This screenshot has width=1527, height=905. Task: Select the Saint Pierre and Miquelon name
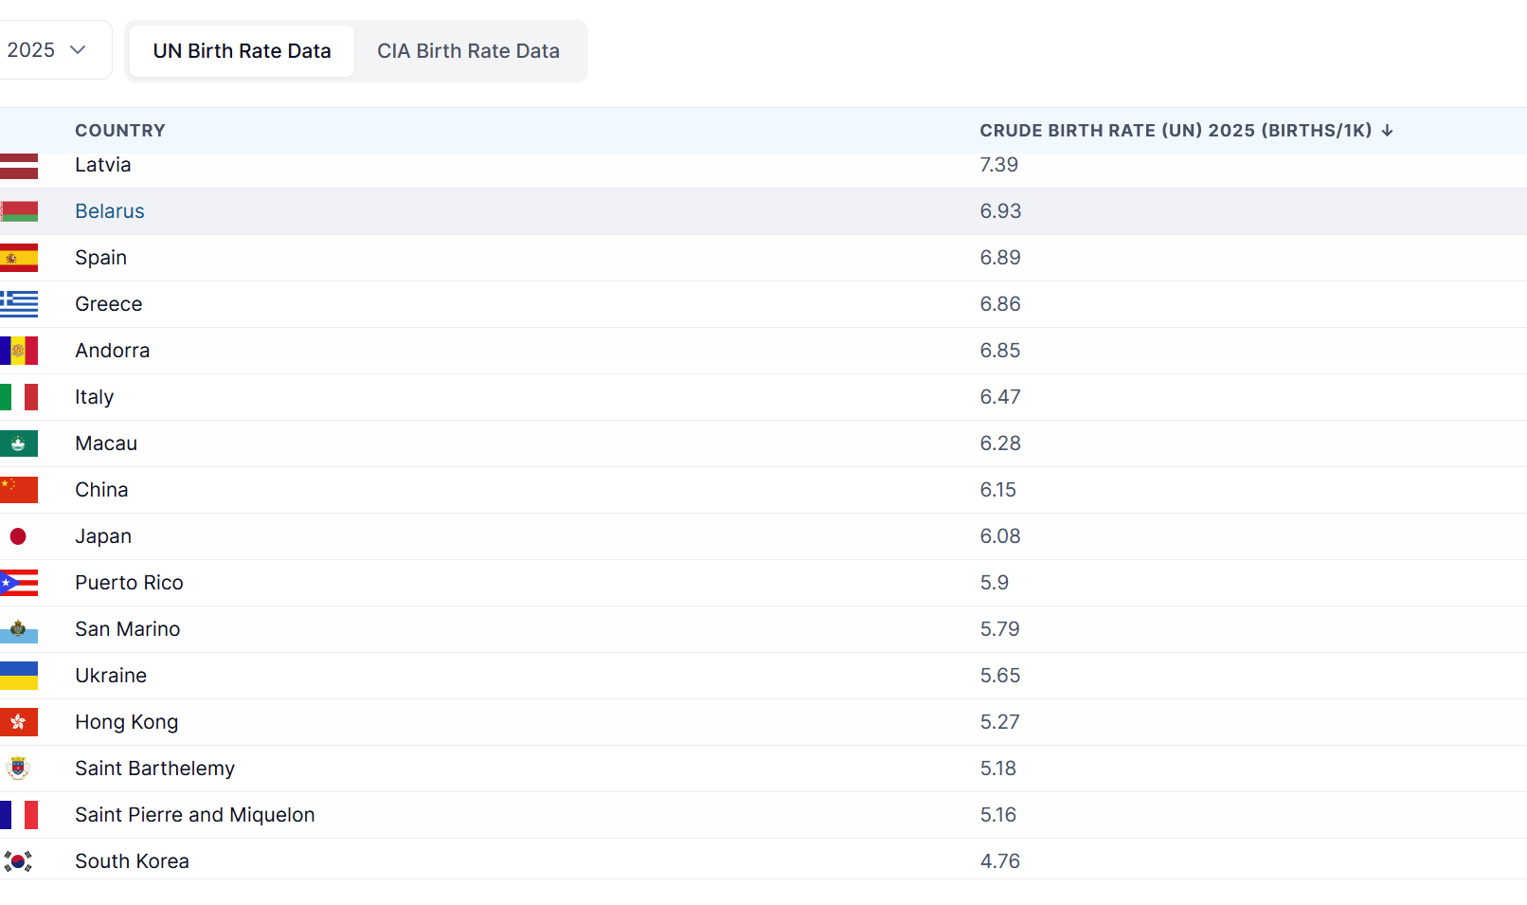click(x=195, y=815)
